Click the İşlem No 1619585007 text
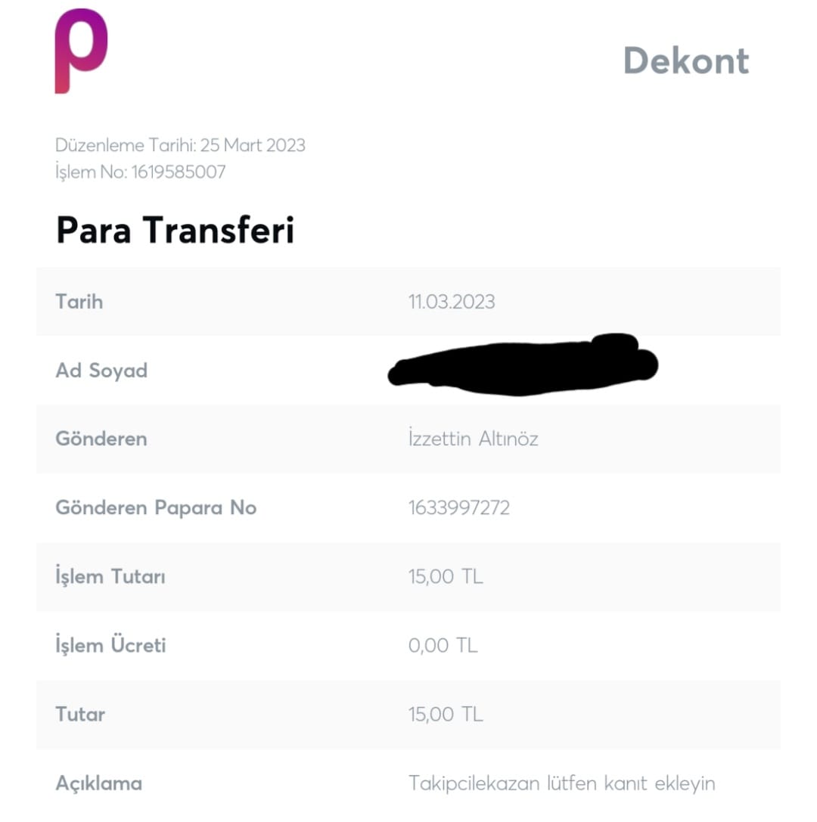817x822 pixels. (140, 172)
